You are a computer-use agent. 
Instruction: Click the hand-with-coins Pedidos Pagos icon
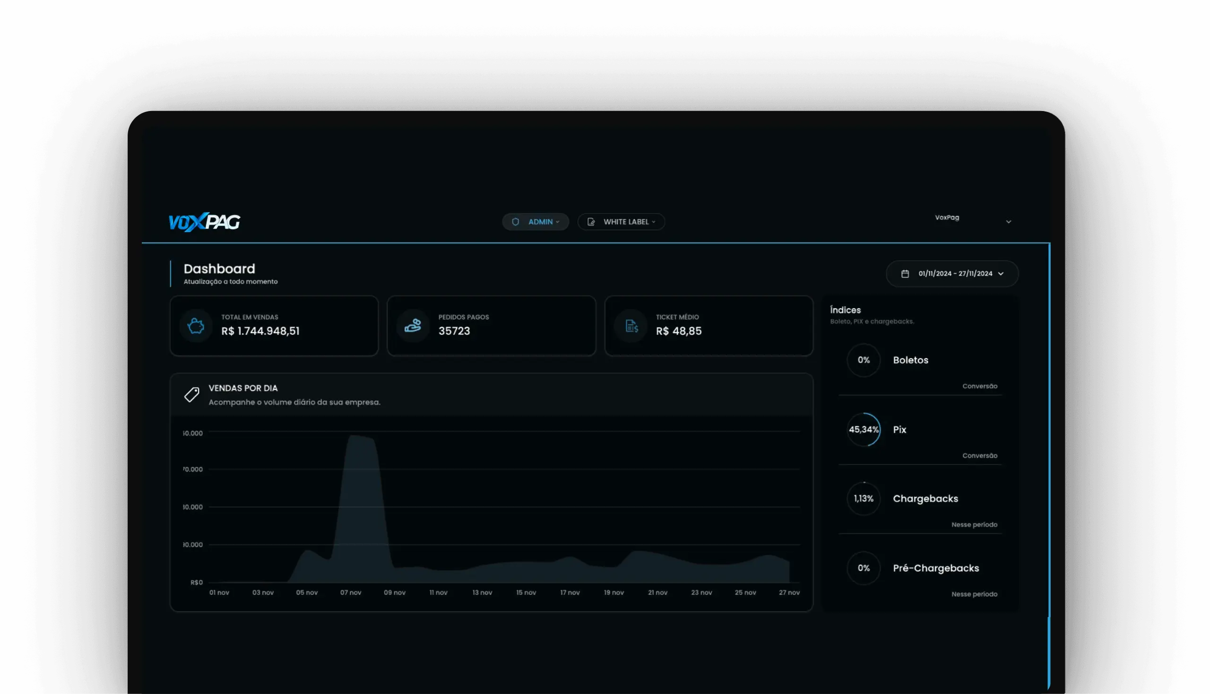(x=413, y=326)
